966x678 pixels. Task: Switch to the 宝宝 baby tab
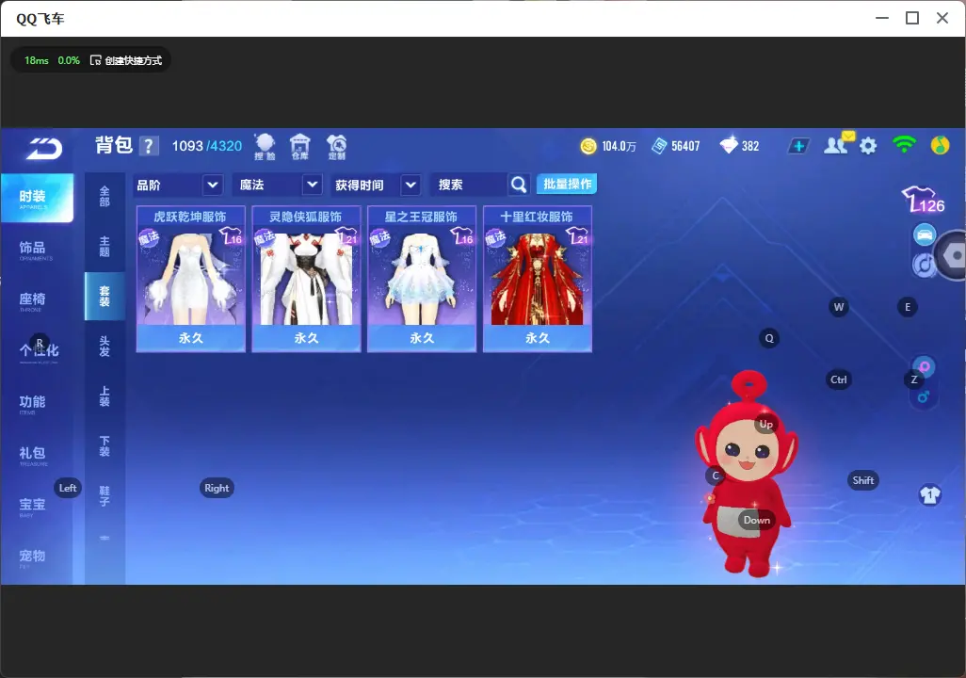coord(33,506)
